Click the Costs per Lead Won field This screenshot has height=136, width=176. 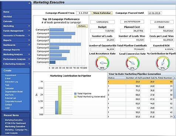tap(162, 40)
